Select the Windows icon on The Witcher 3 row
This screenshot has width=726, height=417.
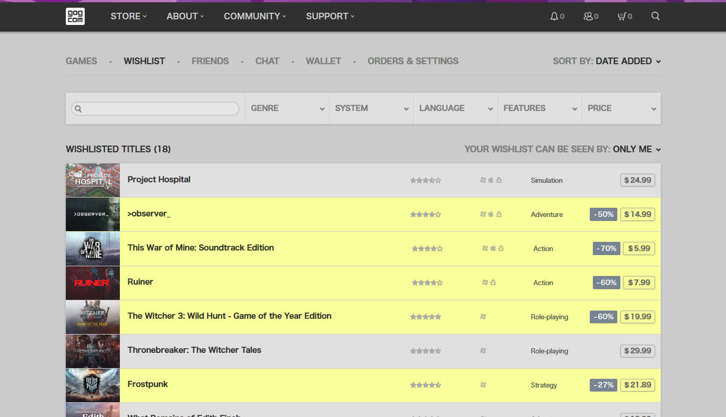pos(482,316)
